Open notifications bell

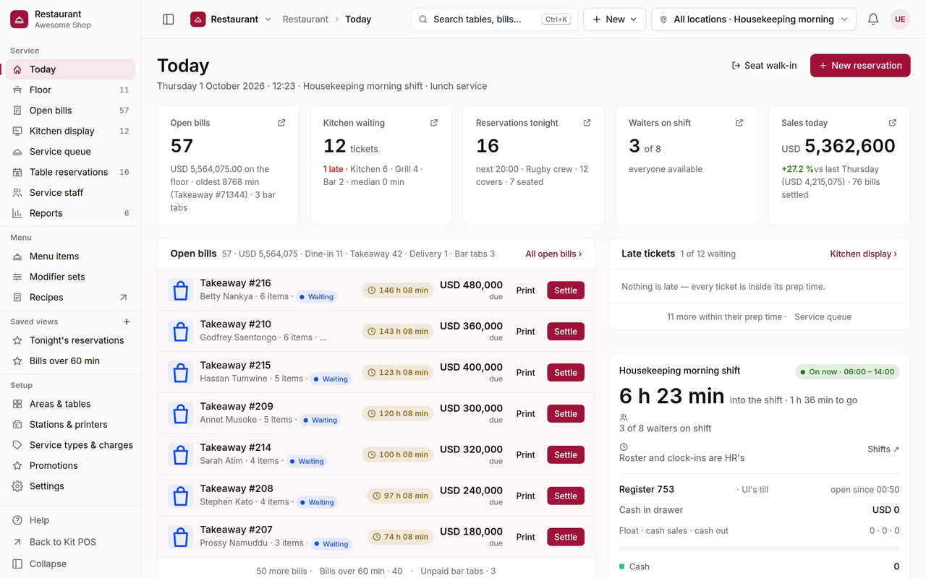point(873,20)
